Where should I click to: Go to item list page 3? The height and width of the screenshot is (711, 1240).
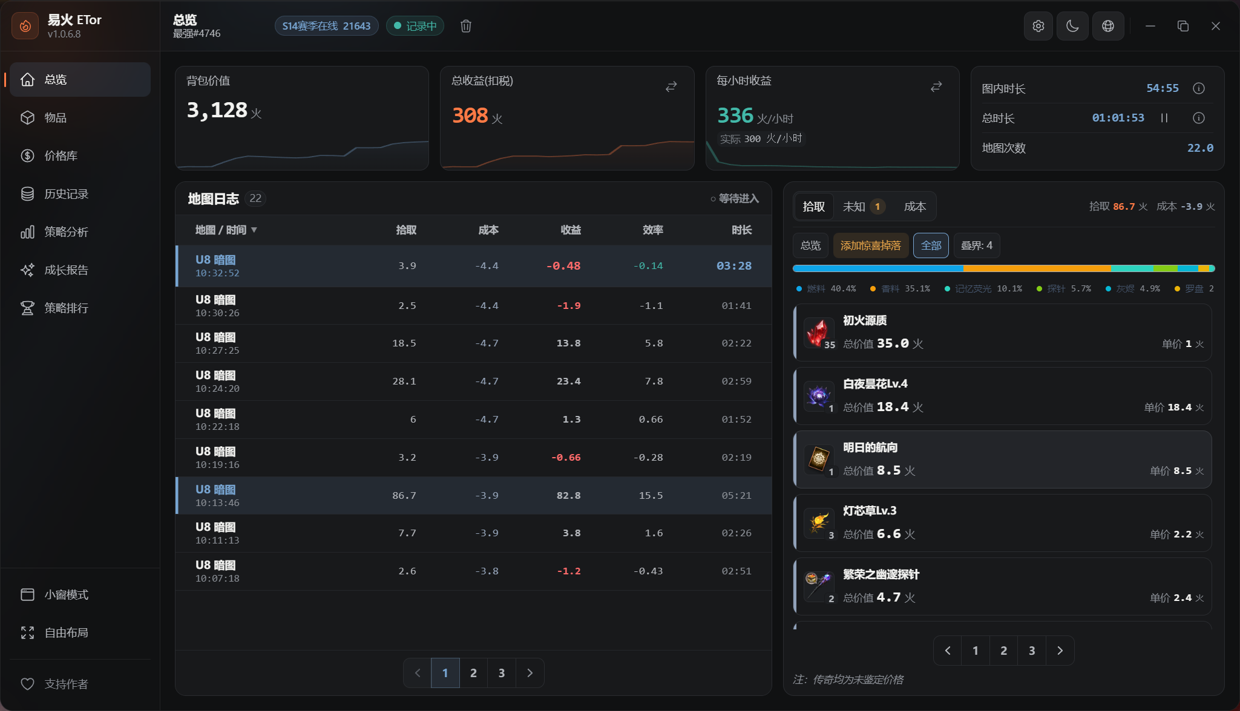pos(1032,651)
